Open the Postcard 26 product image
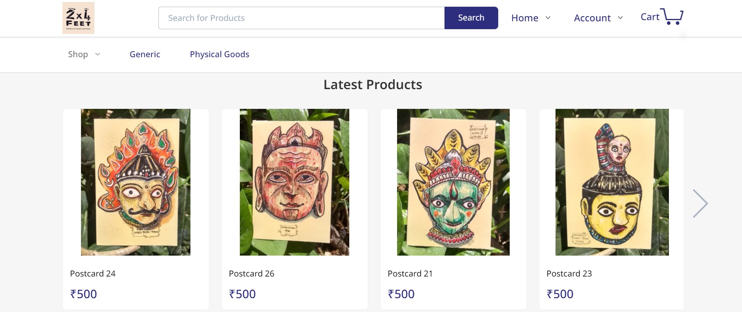The width and height of the screenshot is (742, 312). (294, 182)
